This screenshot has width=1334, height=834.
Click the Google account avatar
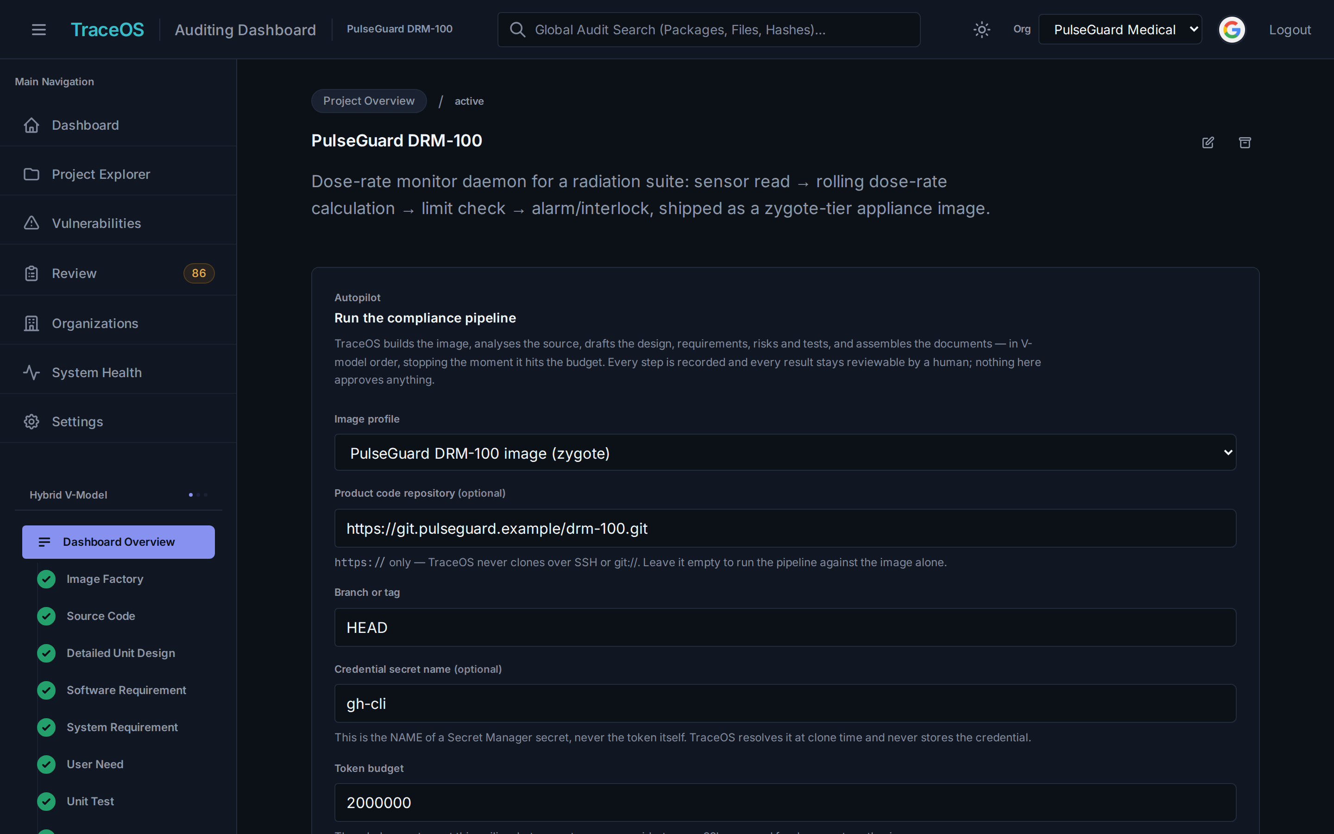(1232, 30)
